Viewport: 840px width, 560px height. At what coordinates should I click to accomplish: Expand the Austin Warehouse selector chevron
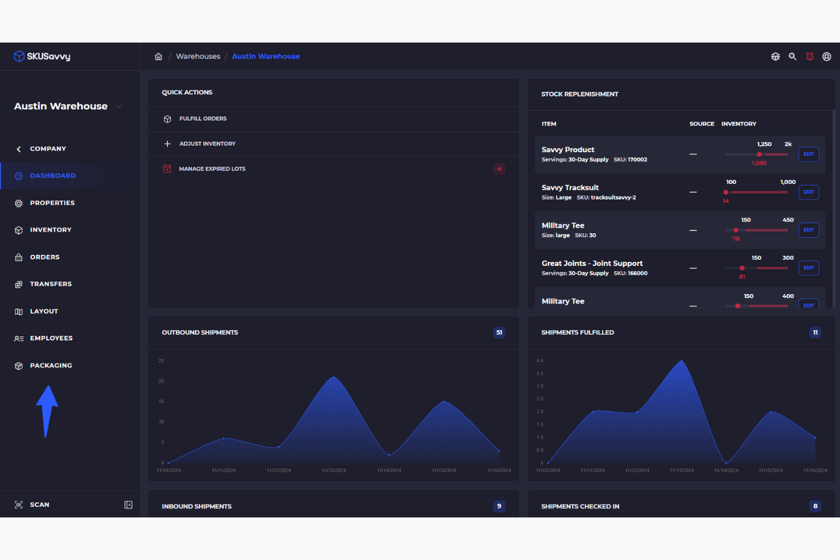click(x=119, y=106)
